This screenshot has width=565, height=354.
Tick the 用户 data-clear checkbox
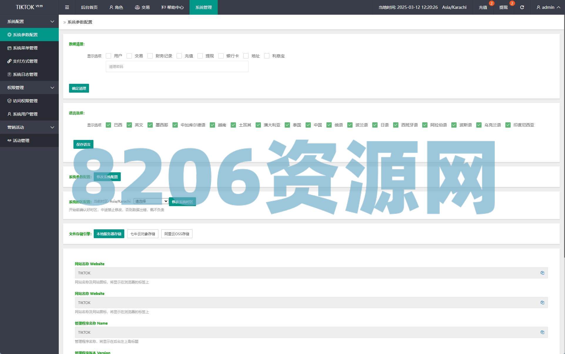tap(108, 56)
